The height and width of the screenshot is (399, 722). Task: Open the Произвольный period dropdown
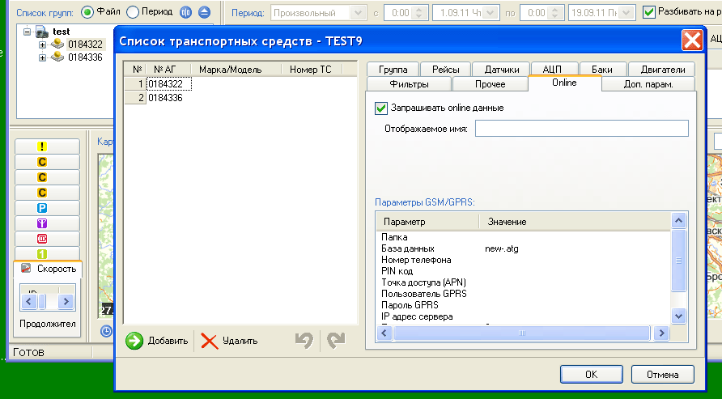pos(358,13)
